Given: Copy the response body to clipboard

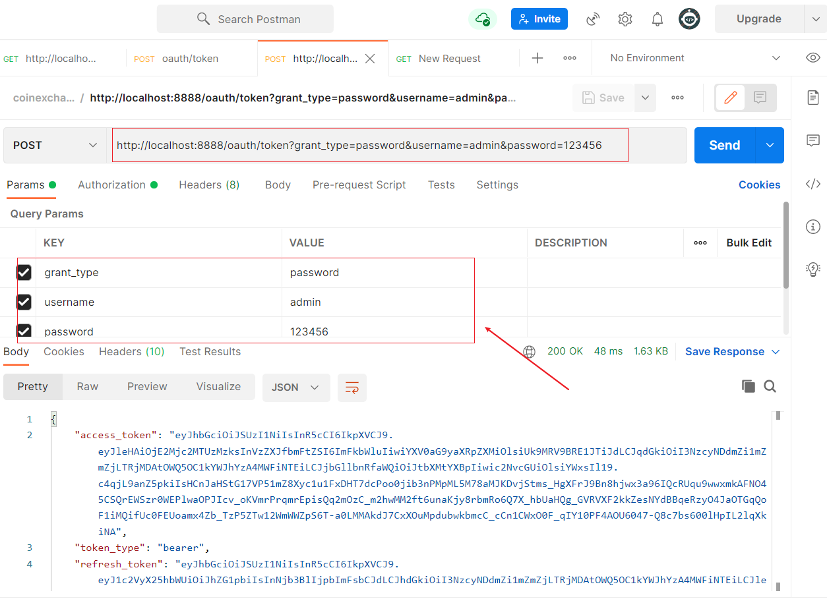Looking at the screenshot, I should coord(748,387).
